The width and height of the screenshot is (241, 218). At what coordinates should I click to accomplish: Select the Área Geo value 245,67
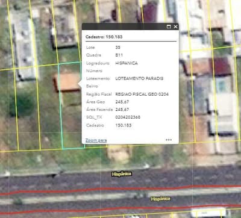pos(122,102)
